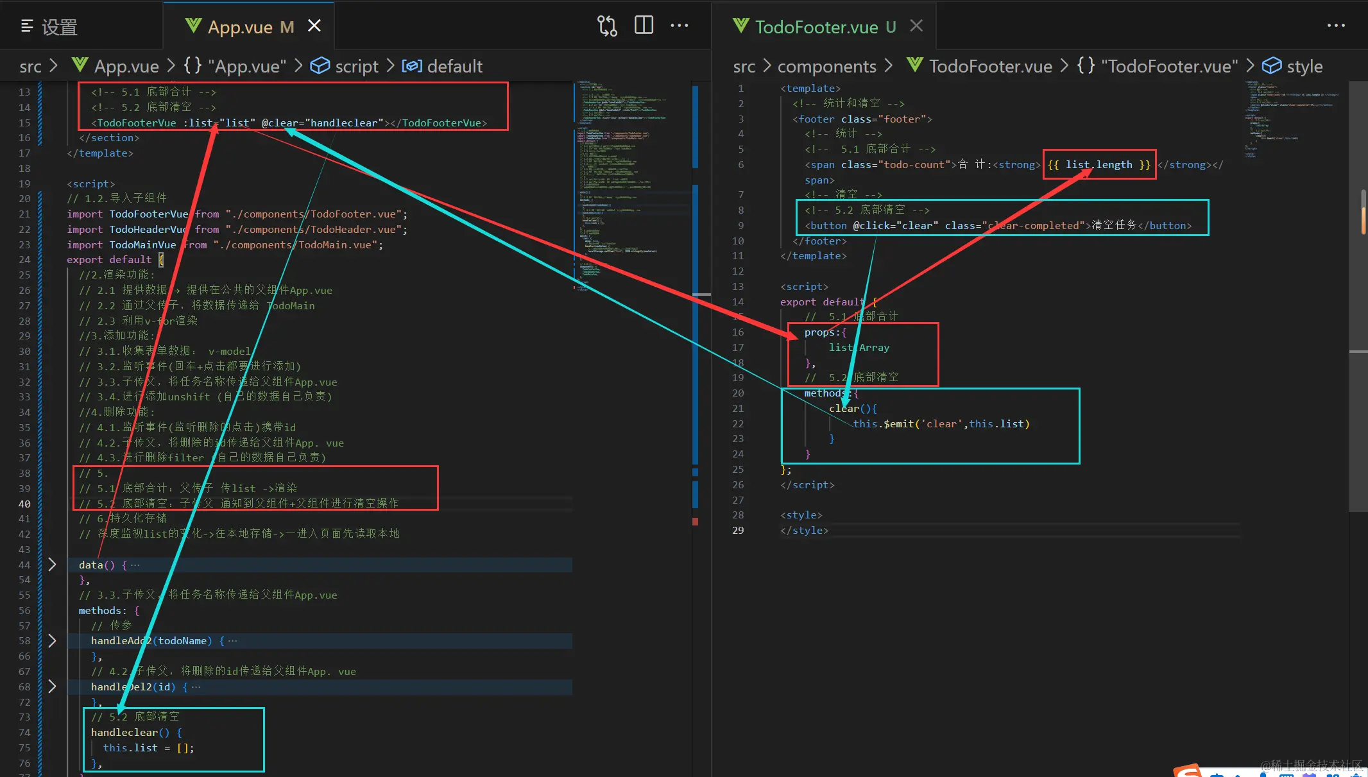Click the Vue icon on App.vue tab
Image resolution: width=1368 pixels, height=777 pixels.
pos(193,26)
